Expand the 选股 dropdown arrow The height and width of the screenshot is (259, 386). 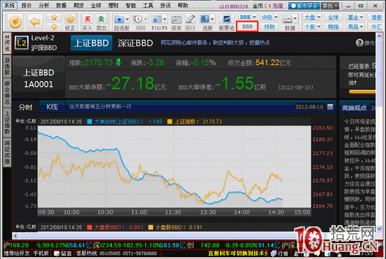coord(212,19)
